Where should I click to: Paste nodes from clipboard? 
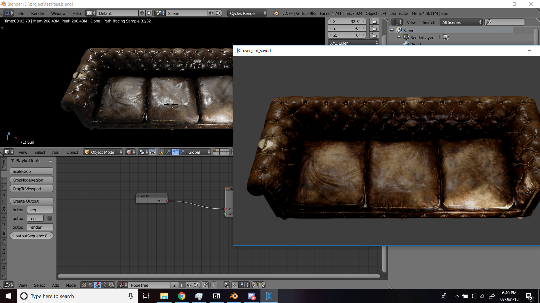[x=262, y=285]
